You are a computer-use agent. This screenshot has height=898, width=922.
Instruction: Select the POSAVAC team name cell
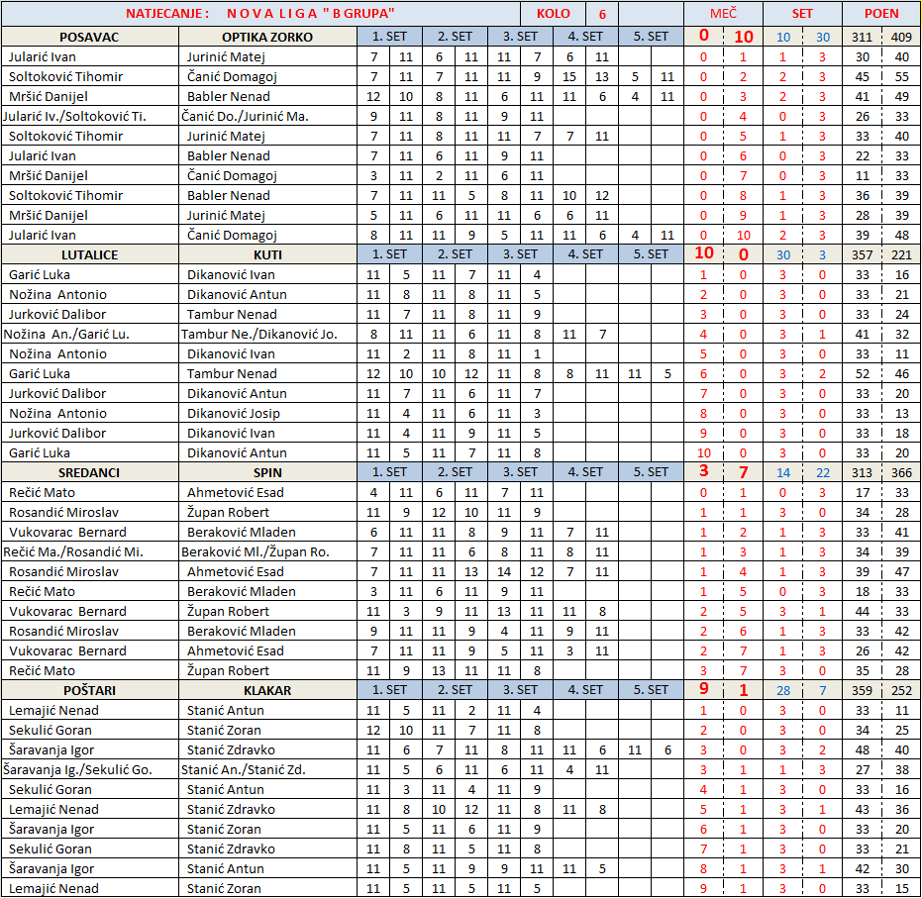pos(89,37)
